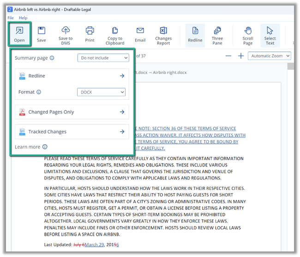Viewport: 300px width, 257px height.
Task: Open the File menu
Action: point(11,18)
